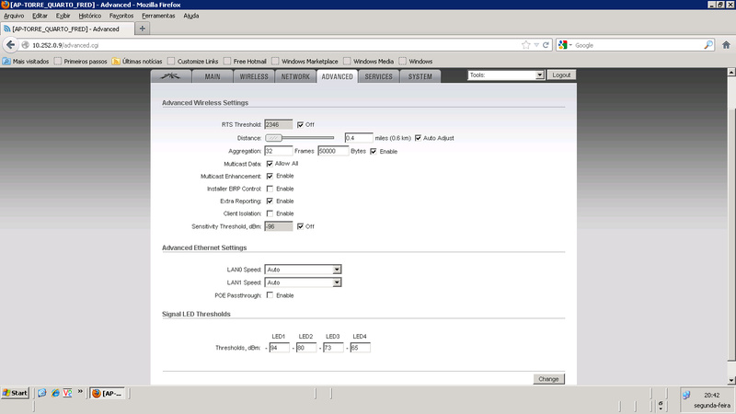736x414 pixels.
Task: Click the Aggregation Frames input field
Action: coord(279,151)
